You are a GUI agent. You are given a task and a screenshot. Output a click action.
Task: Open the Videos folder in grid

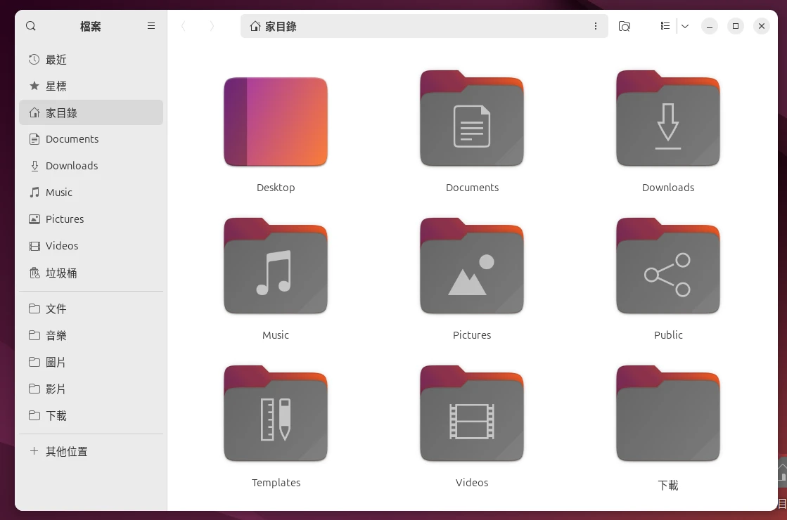click(x=472, y=417)
